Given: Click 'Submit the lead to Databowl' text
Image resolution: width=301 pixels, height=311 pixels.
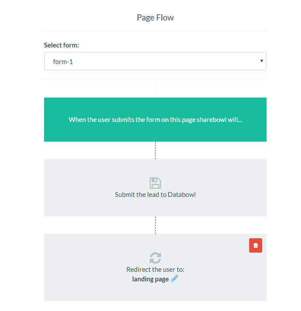Looking at the screenshot, I should tap(155, 195).
